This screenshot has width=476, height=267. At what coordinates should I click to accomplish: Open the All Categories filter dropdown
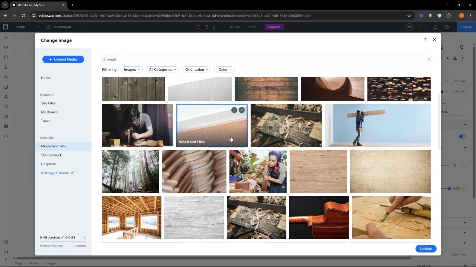pyautogui.click(x=163, y=69)
